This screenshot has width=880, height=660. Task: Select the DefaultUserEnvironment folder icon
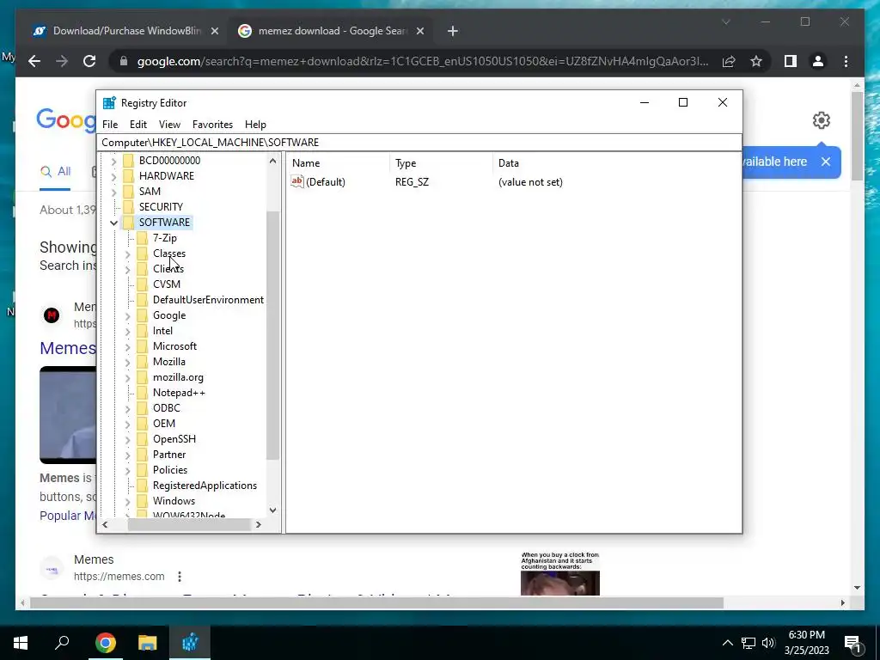(143, 300)
